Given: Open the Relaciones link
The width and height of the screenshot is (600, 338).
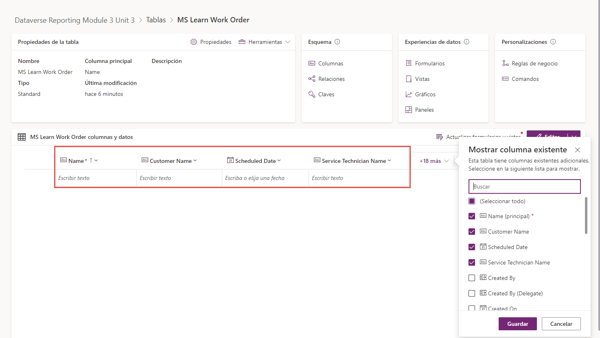Looking at the screenshot, I should tap(331, 79).
